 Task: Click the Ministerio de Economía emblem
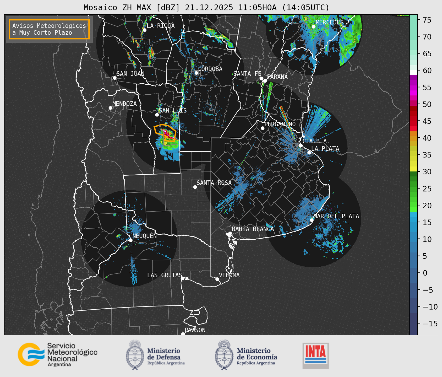pyautogui.click(x=224, y=355)
